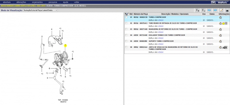This screenshot has width=230, height=105.
Task: Open drawing info icon for TURBO-COMPRESSOR row
Action: tap(220, 17)
